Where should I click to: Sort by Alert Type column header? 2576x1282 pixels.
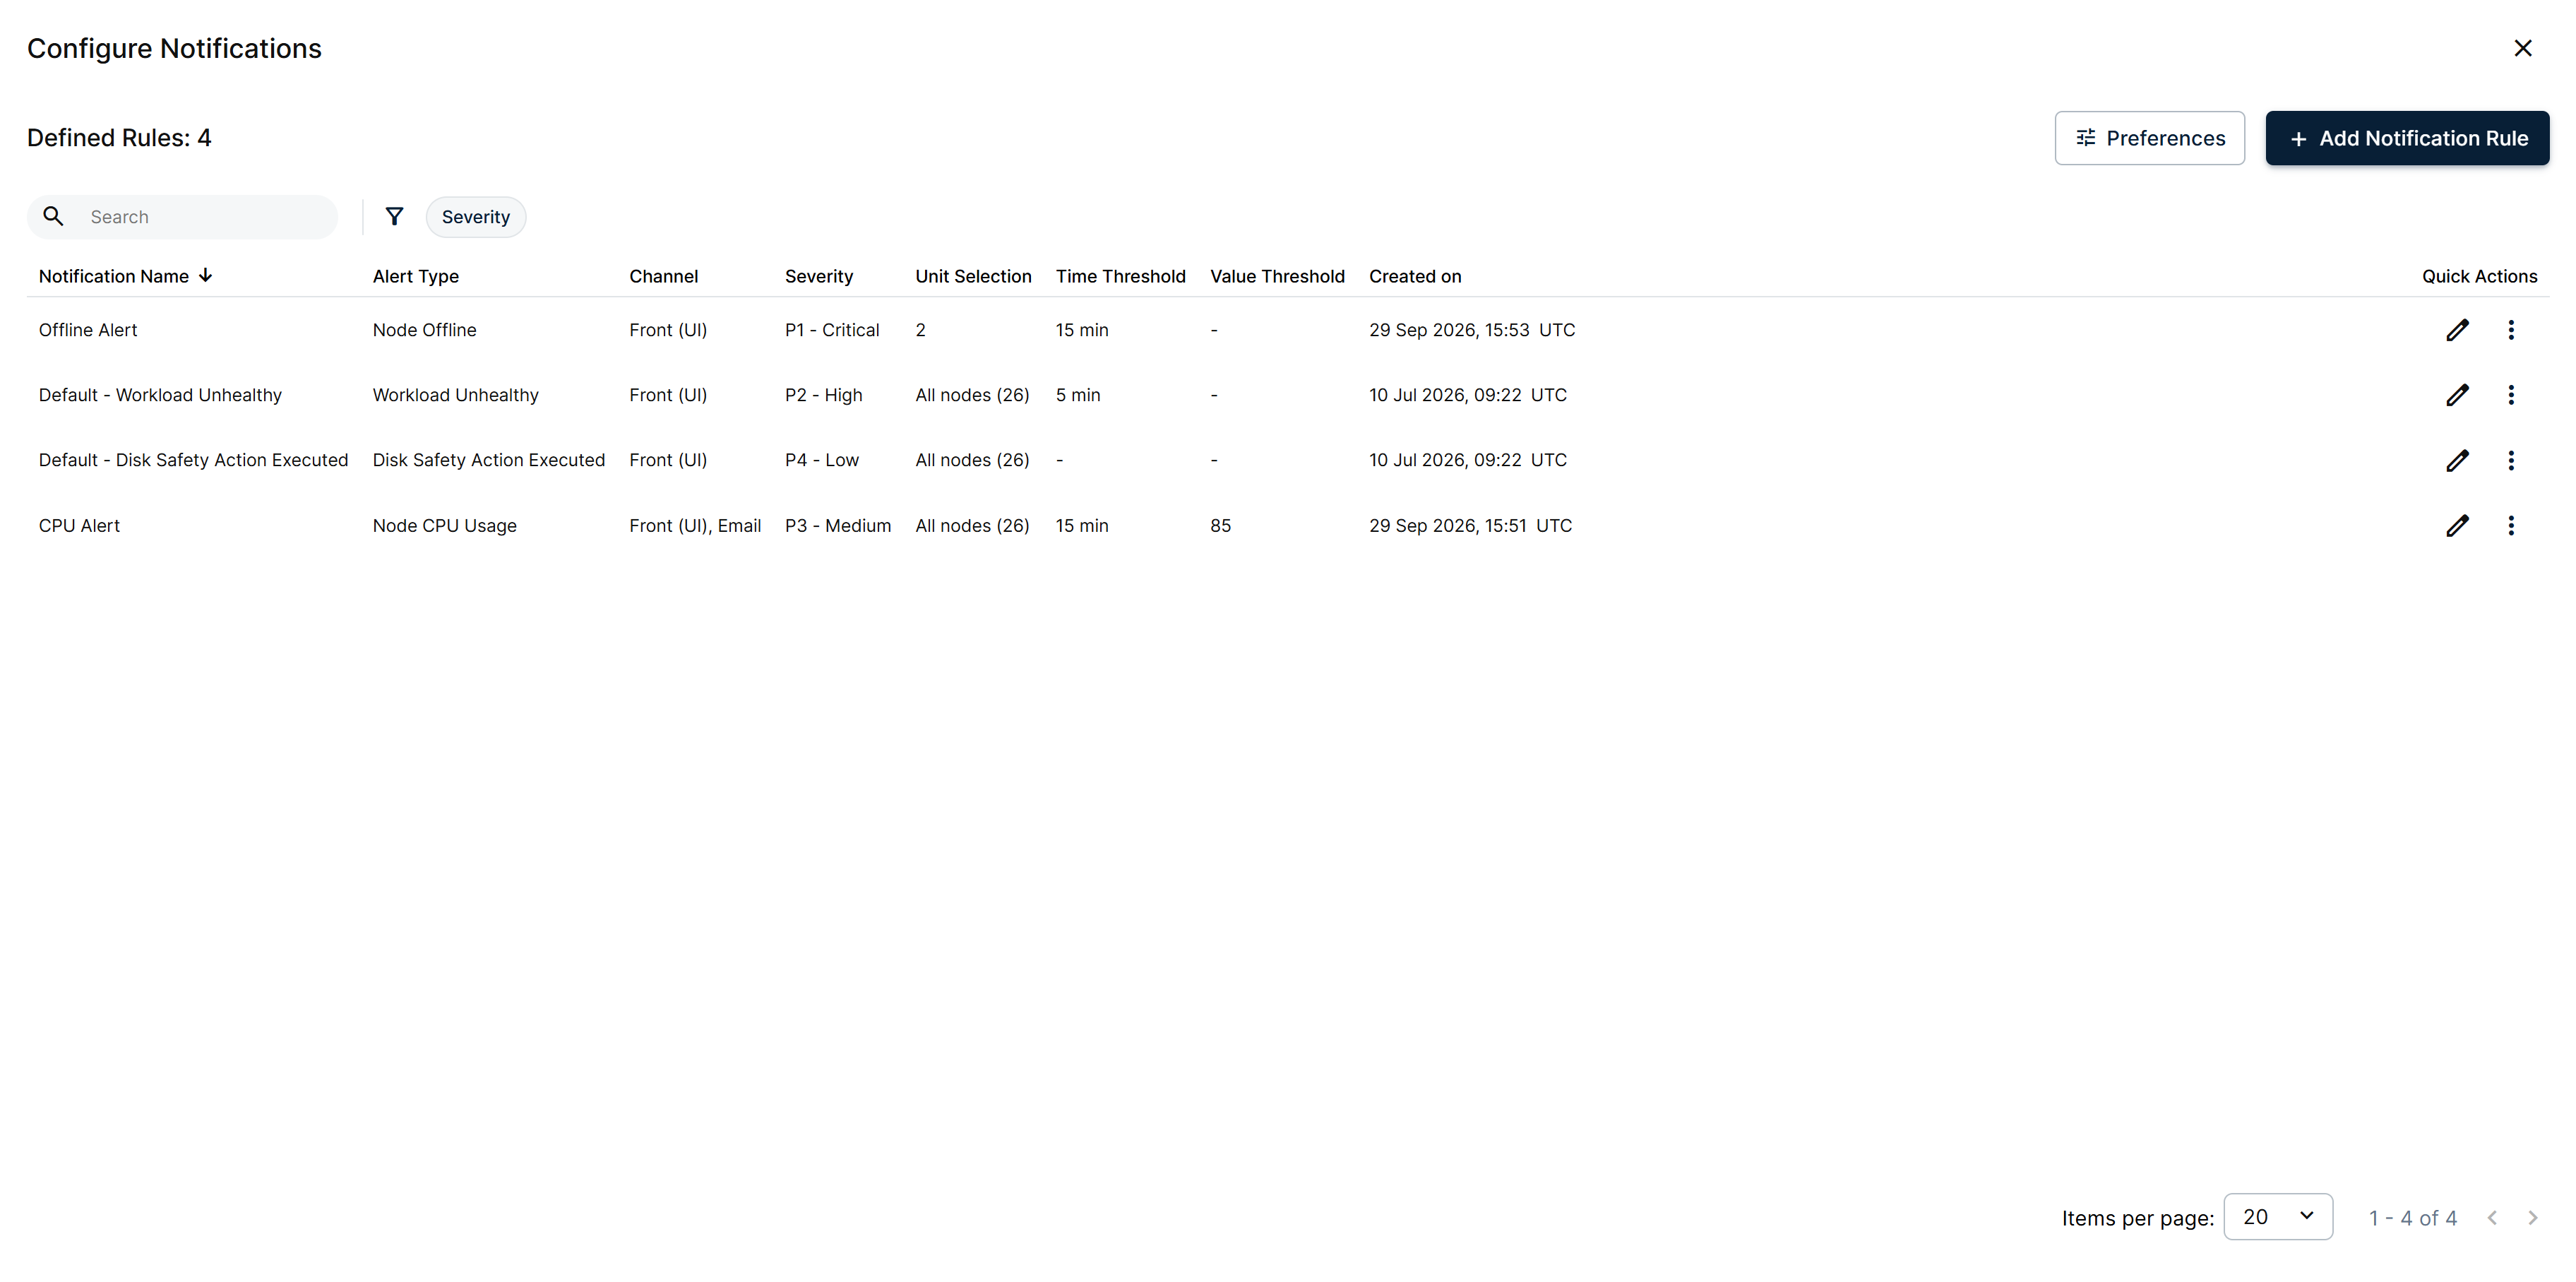(416, 276)
